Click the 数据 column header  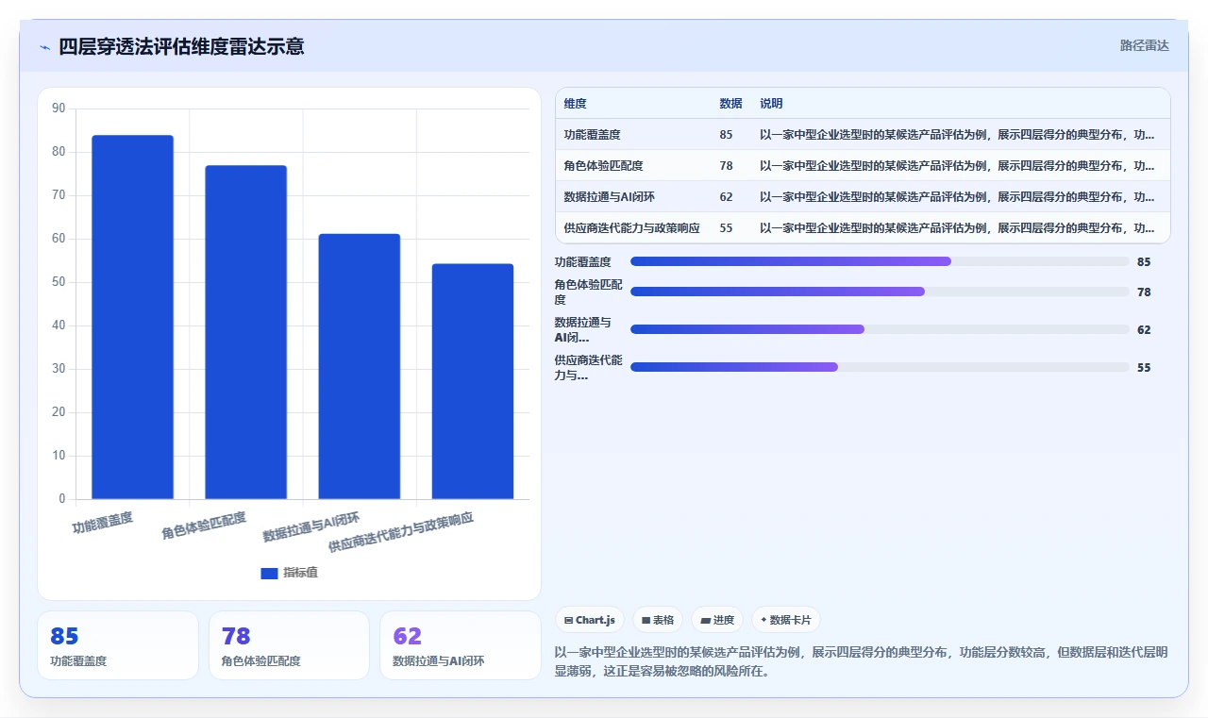(x=730, y=104)
